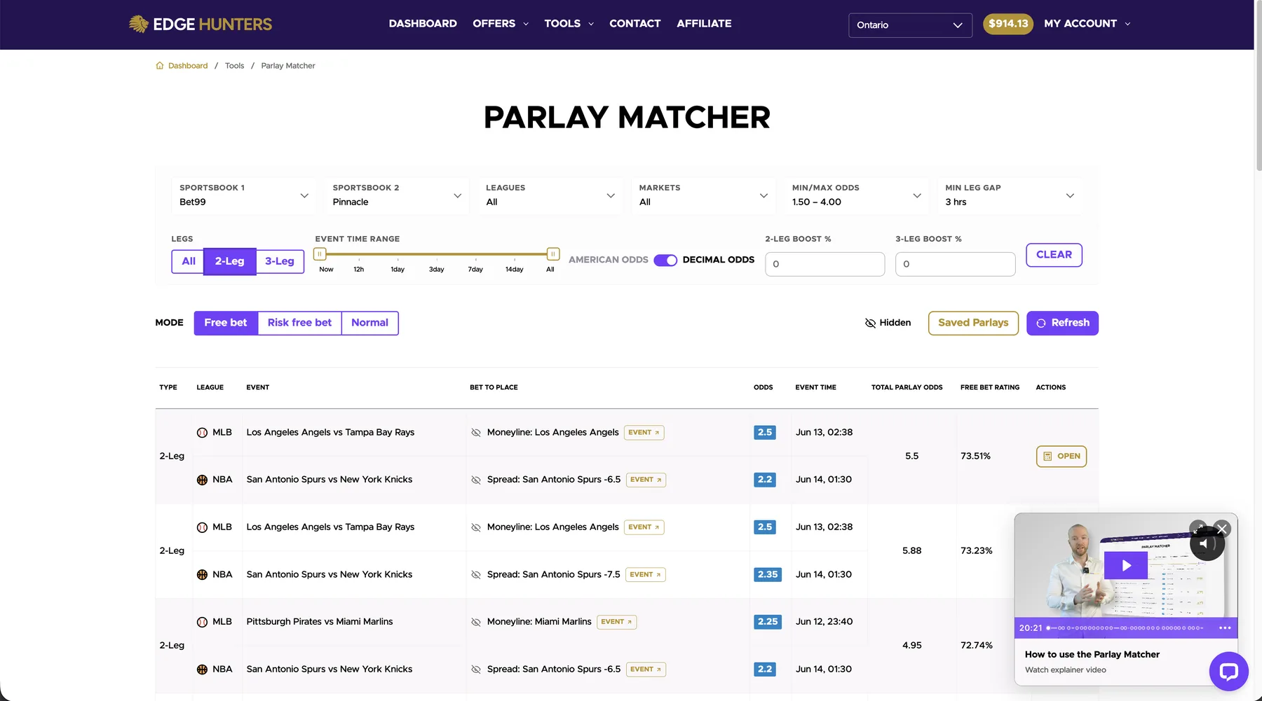Select the All legs filter

click(x=188, y=261)
